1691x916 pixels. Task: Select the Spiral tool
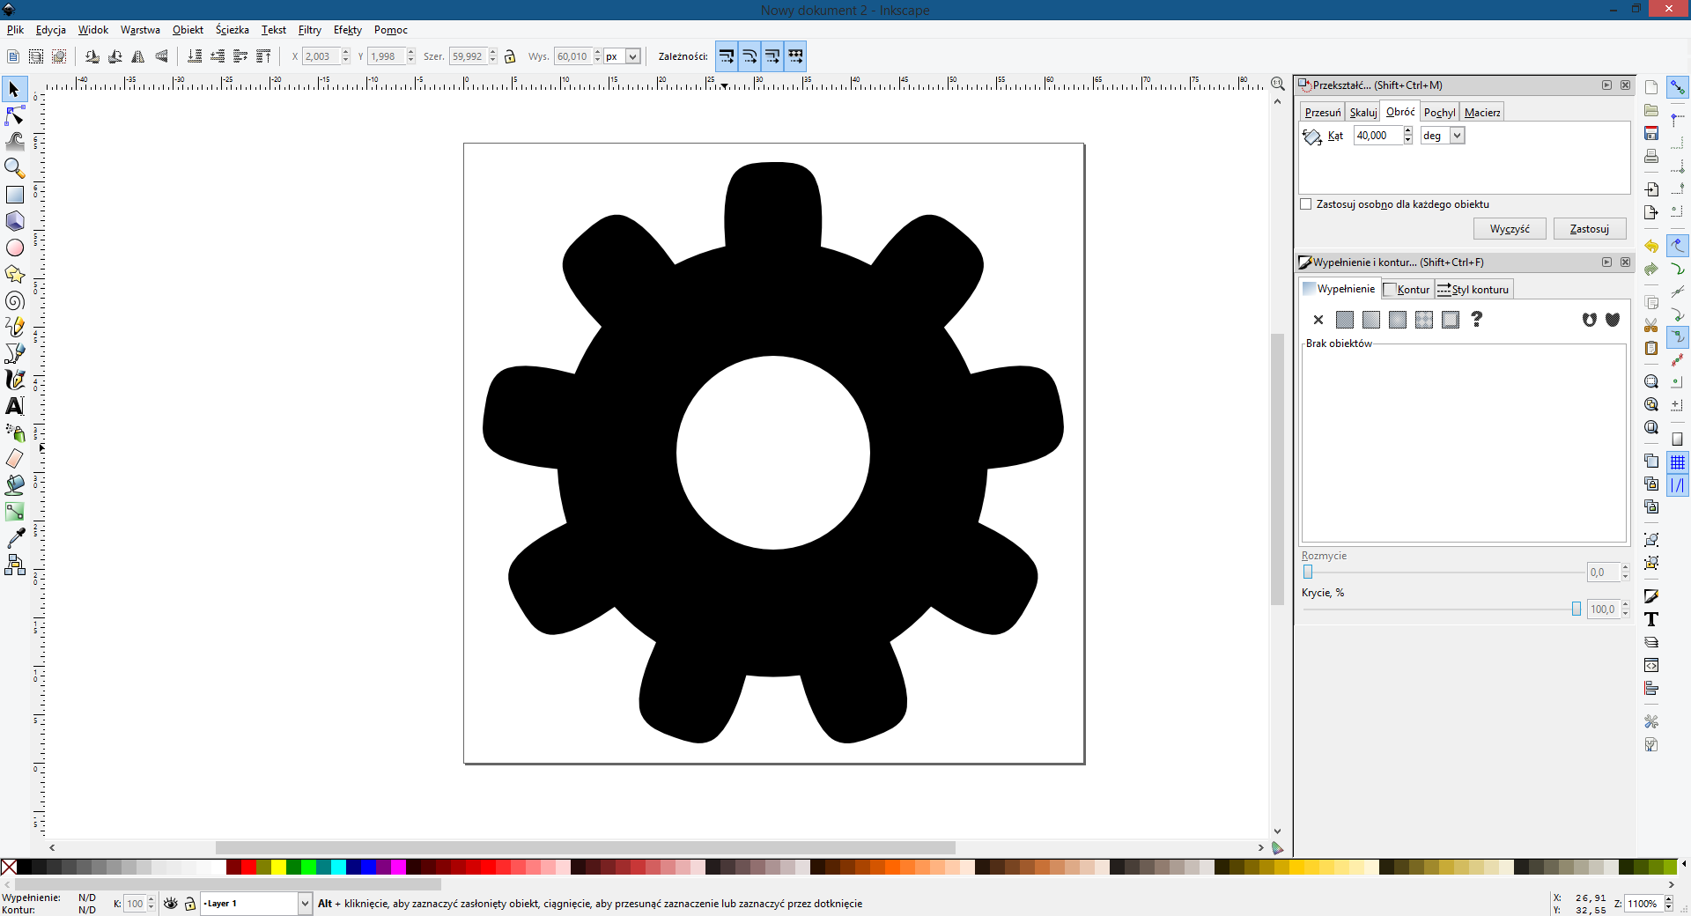coord(15,301)
